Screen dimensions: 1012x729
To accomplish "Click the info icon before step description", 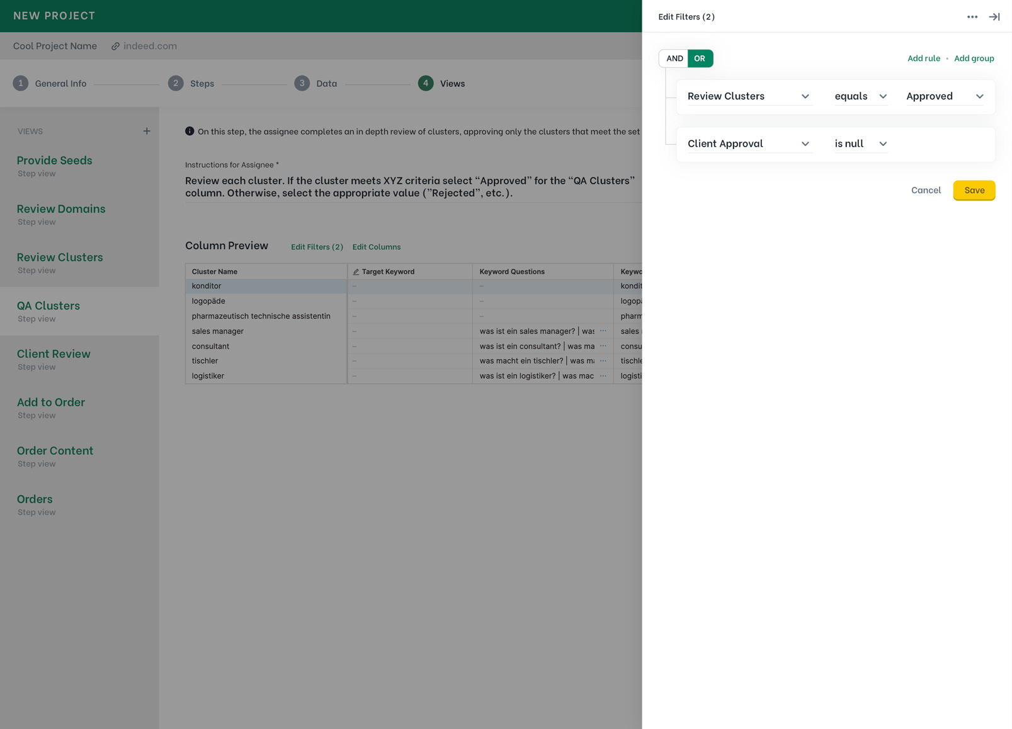I will click(190, 131).
